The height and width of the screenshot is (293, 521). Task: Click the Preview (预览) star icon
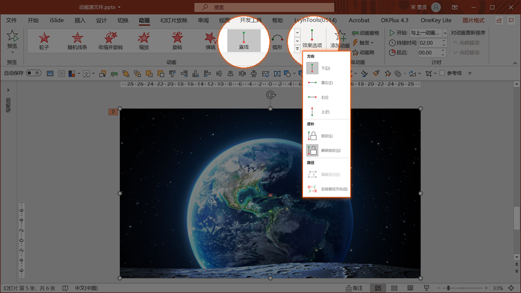click(12, 36)
